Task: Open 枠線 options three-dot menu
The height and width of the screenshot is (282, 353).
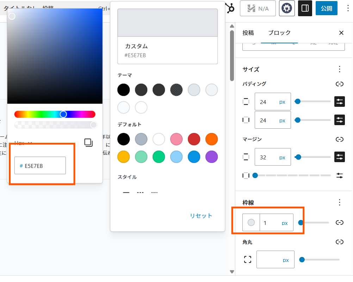Action: pos(339,202)
